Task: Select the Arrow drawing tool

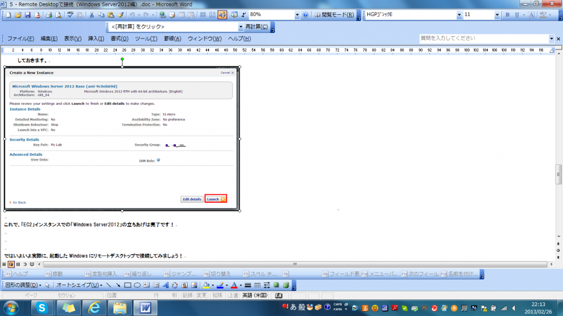Action: click(x=118, y=285)
